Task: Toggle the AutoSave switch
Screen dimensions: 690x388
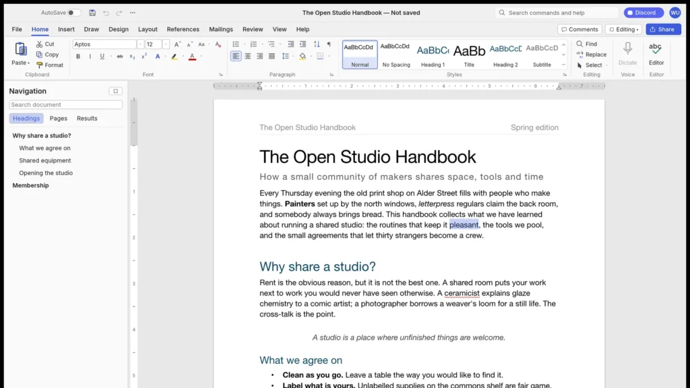Action: coord(74,13)
